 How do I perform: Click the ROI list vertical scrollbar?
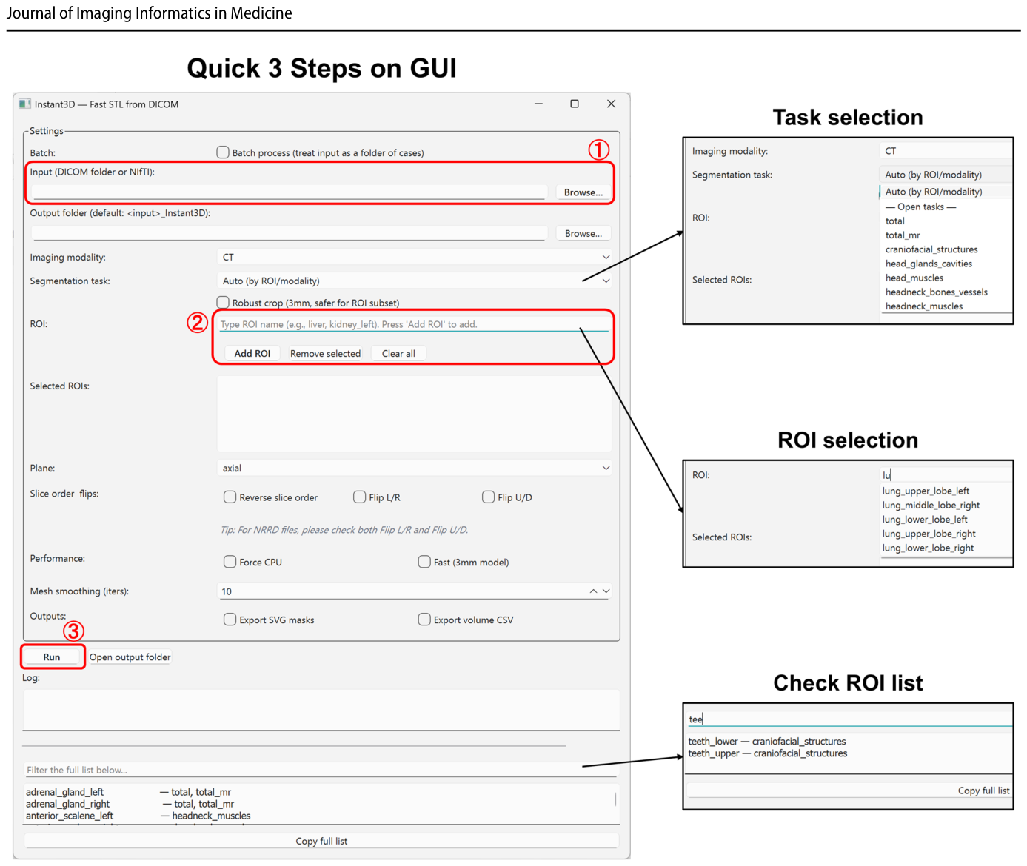click(615, 799)
